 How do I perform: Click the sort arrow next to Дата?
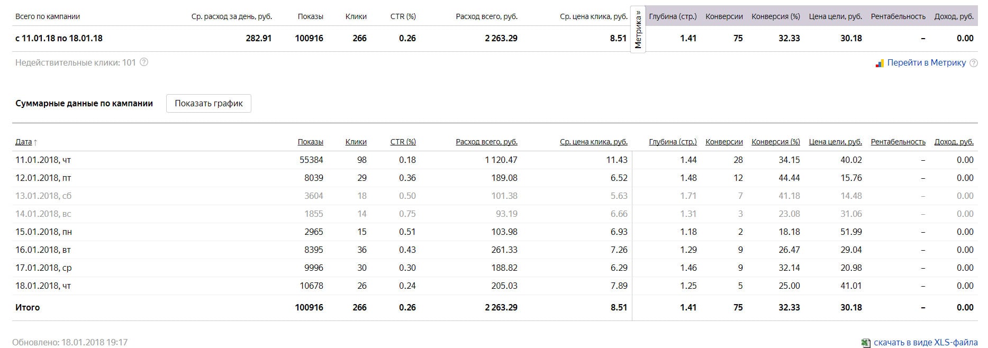click(35, 142)
